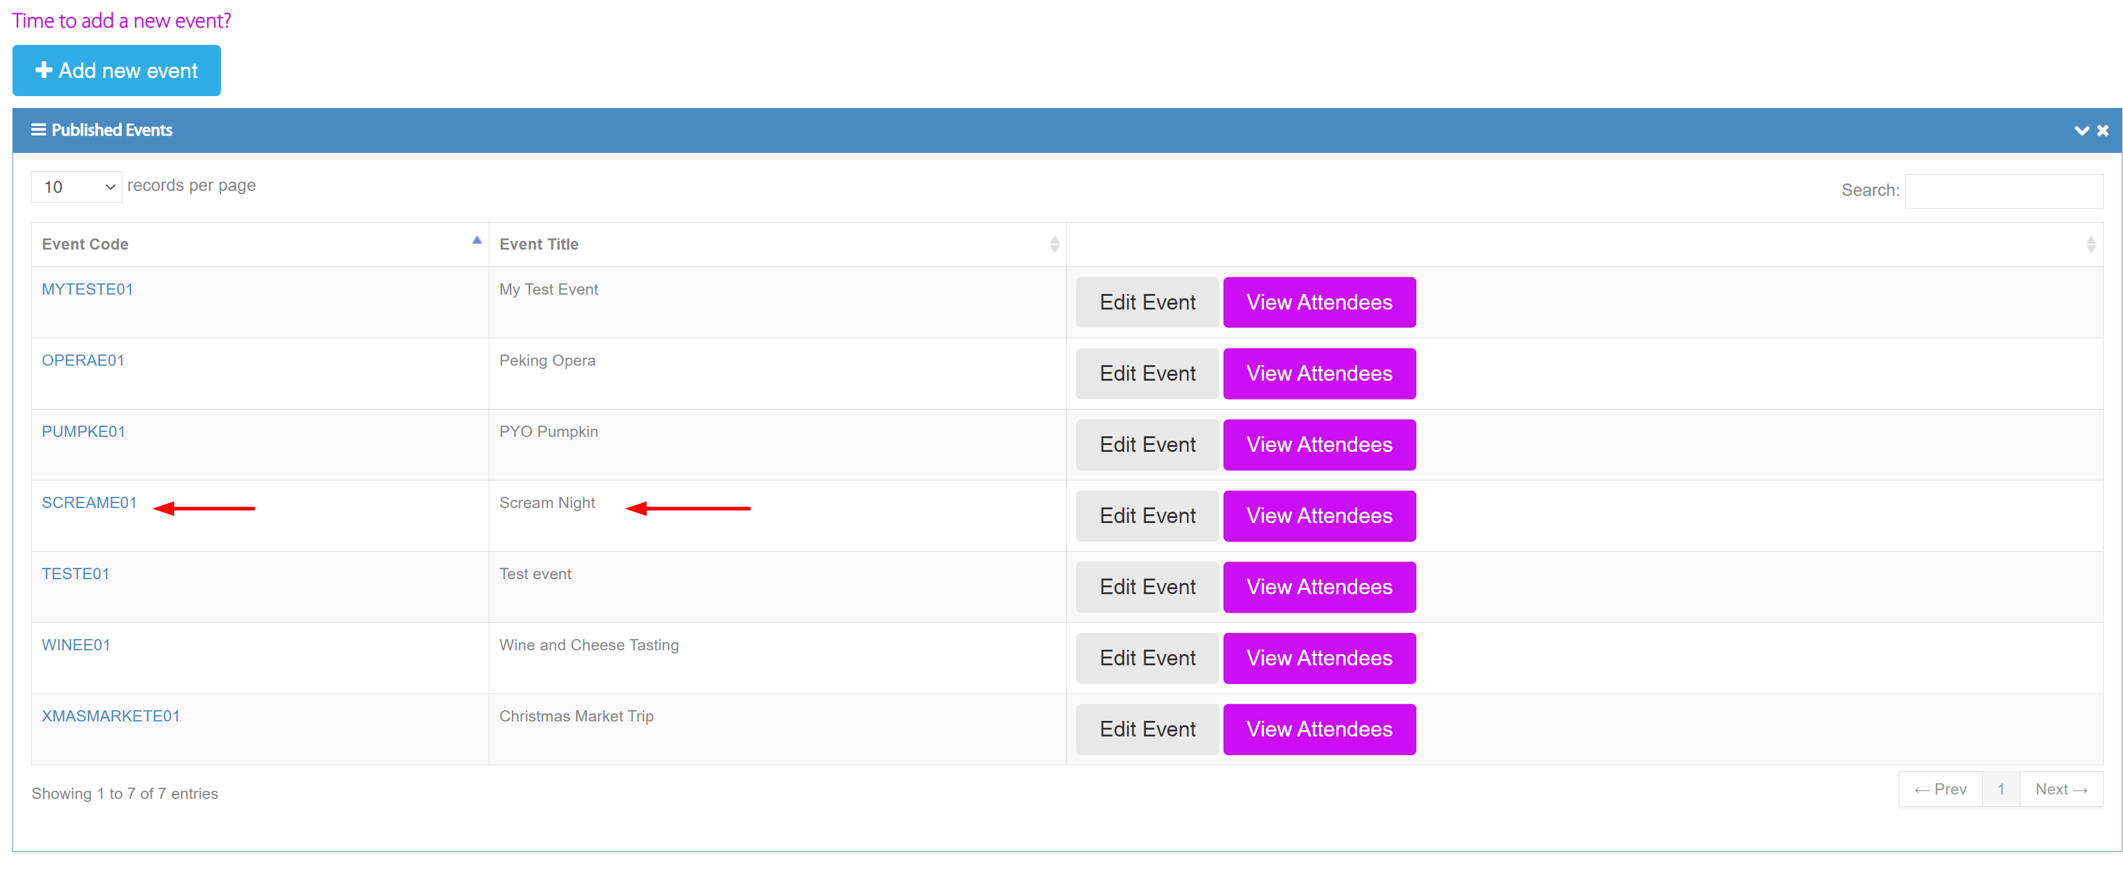Open the records per page dropdown
This screenshot has width=2123, height=885.
coord(77,186)
